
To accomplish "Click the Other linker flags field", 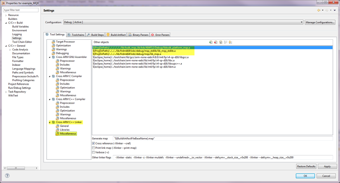I will pos(223,157).
